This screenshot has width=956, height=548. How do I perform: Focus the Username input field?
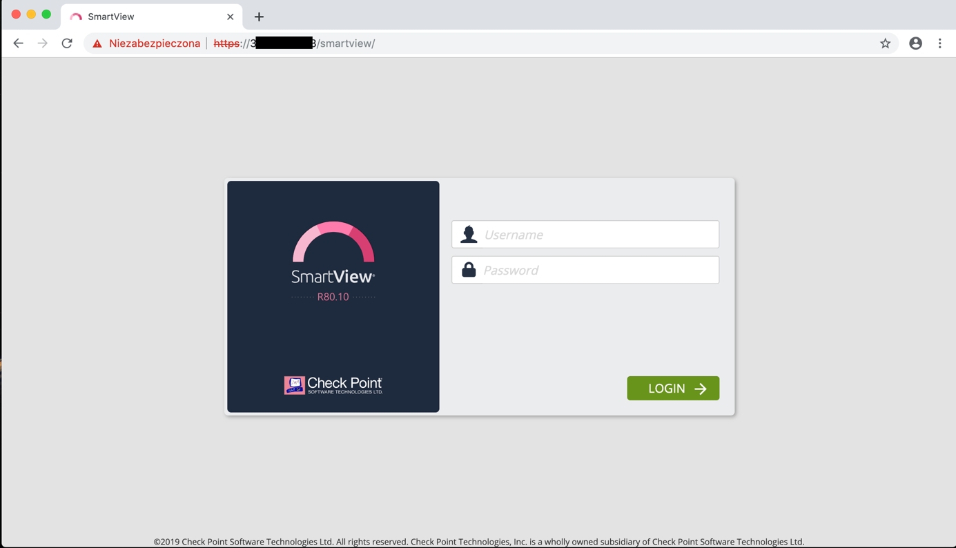(x=597, y=235)
